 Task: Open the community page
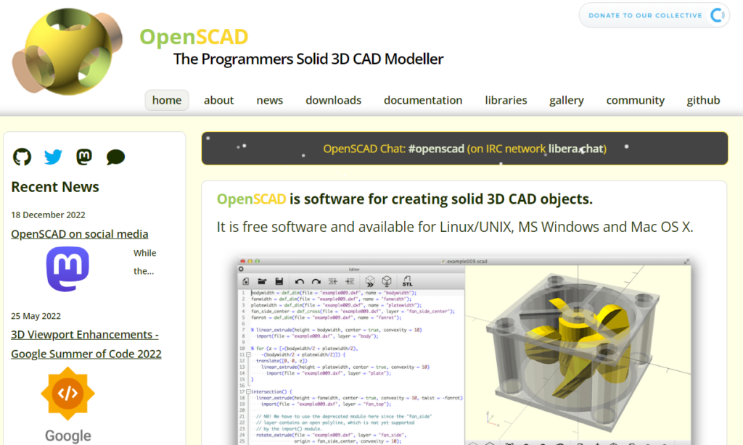click(635, 100)
